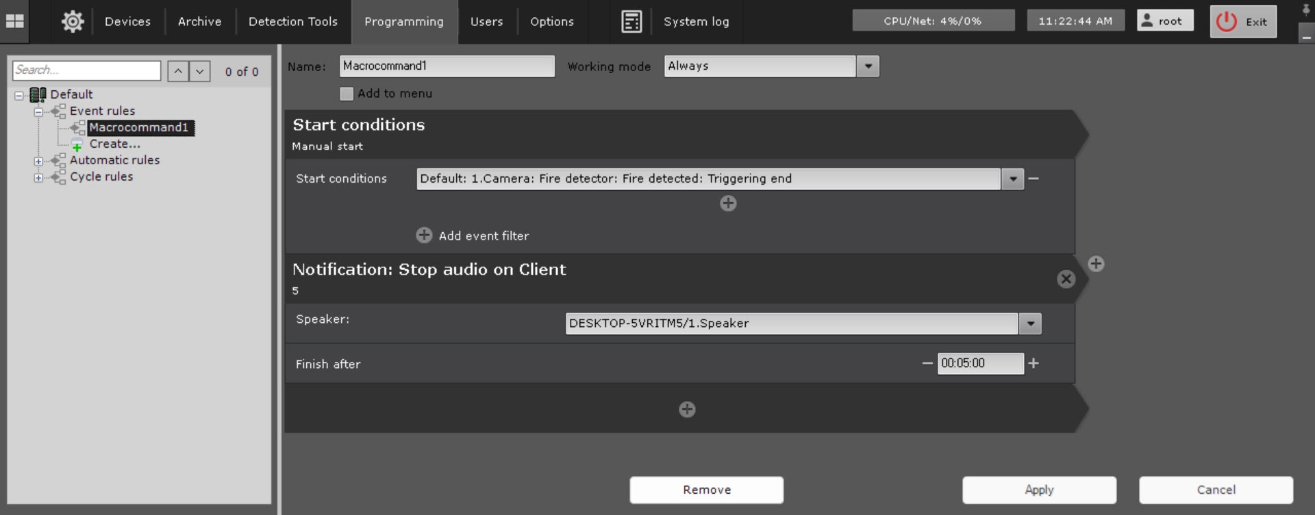Open the Detection Tools tab
Image resolution: width=1315 pixels, height=515 pixels.
point(293,21)
